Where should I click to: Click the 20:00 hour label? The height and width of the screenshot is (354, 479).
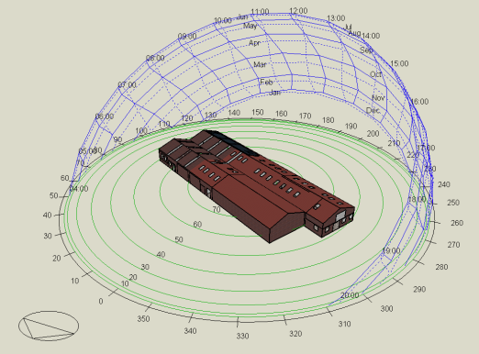click(350, 295)
